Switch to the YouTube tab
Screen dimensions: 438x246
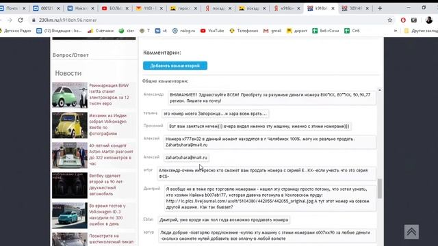116,8
